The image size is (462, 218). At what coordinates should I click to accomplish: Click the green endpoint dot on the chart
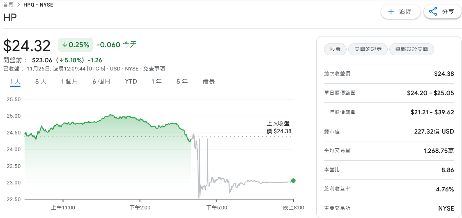(x=293, y=181)
